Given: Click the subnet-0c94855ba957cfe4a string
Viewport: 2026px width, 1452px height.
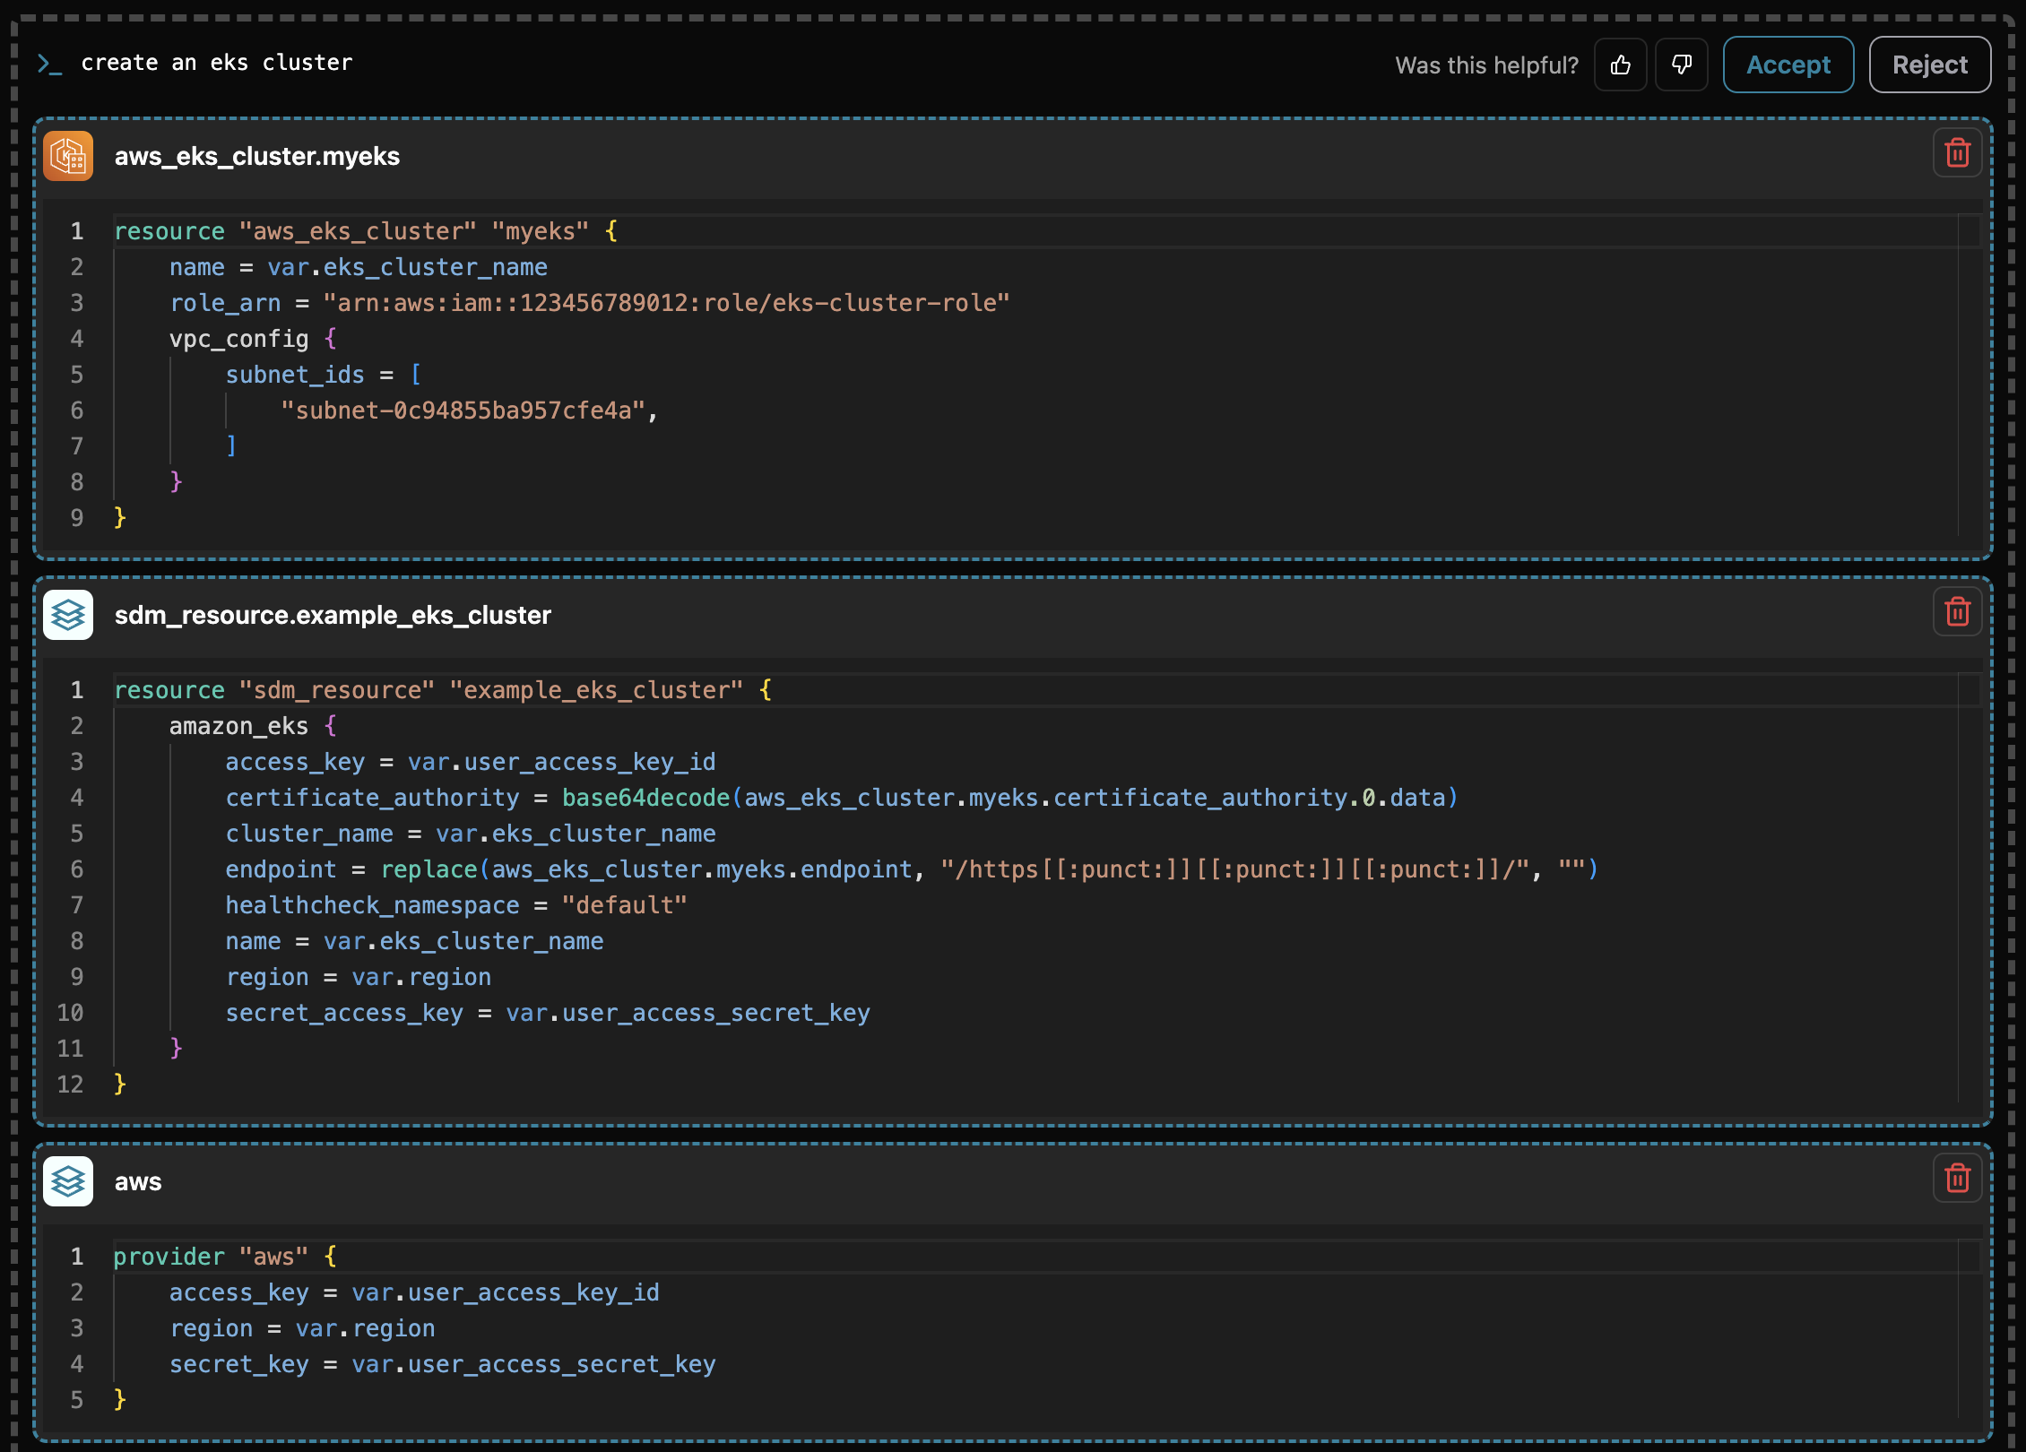Looking at the screenshot, I should (463, 411).
